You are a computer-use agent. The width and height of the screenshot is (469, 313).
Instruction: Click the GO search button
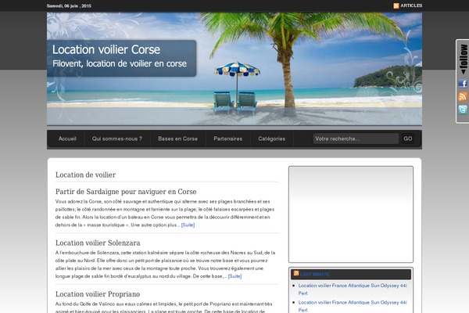coord(408,139)
